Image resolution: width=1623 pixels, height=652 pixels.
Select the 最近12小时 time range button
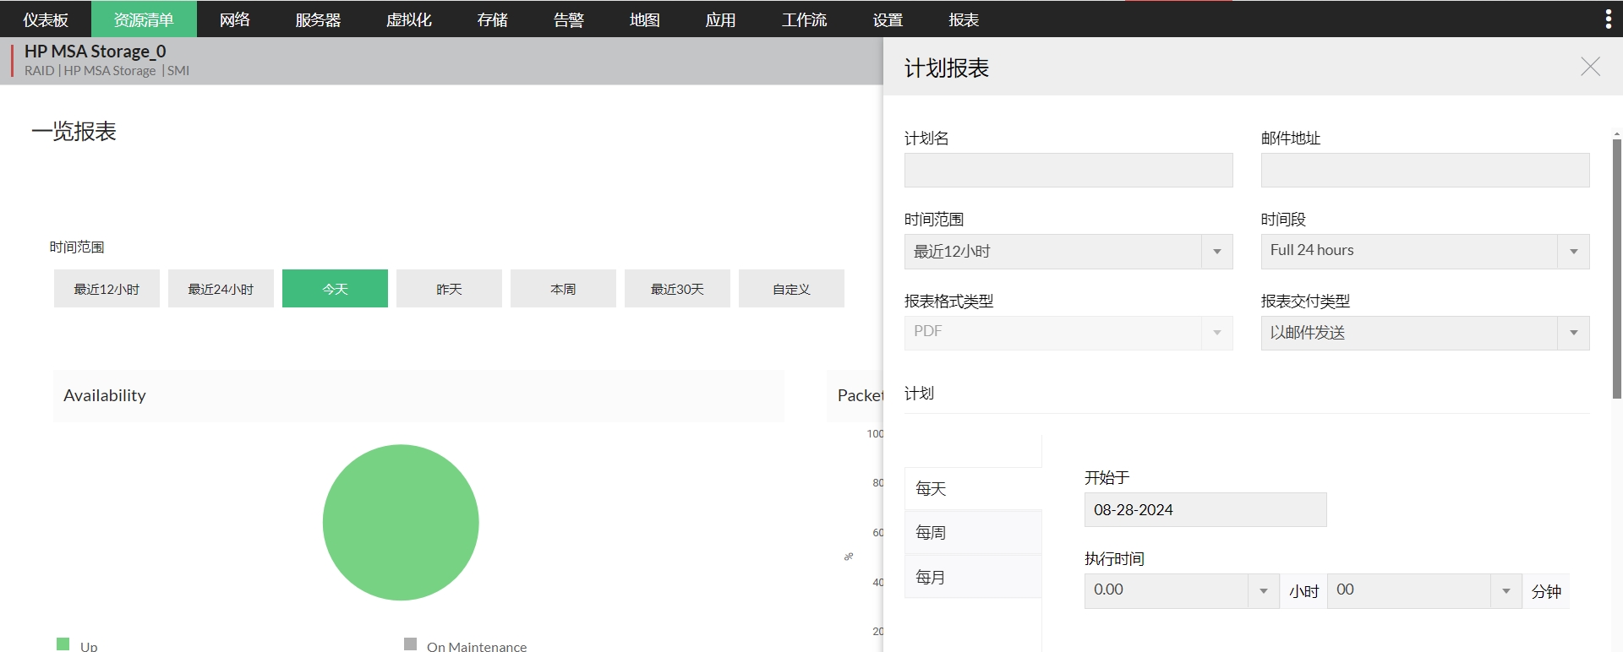[107, 289]
